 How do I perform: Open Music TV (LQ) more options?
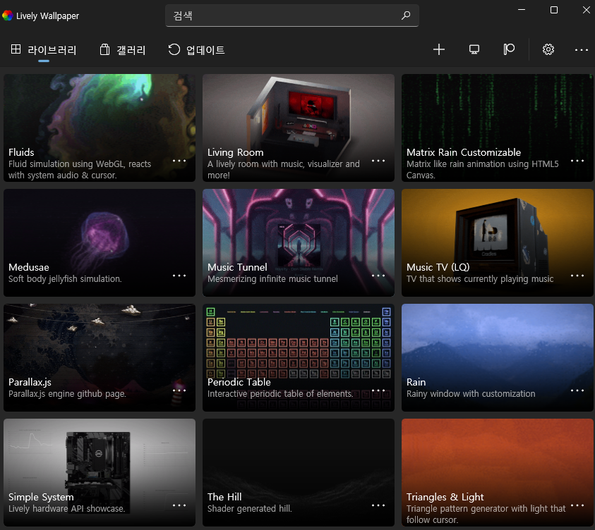(577, 276)
